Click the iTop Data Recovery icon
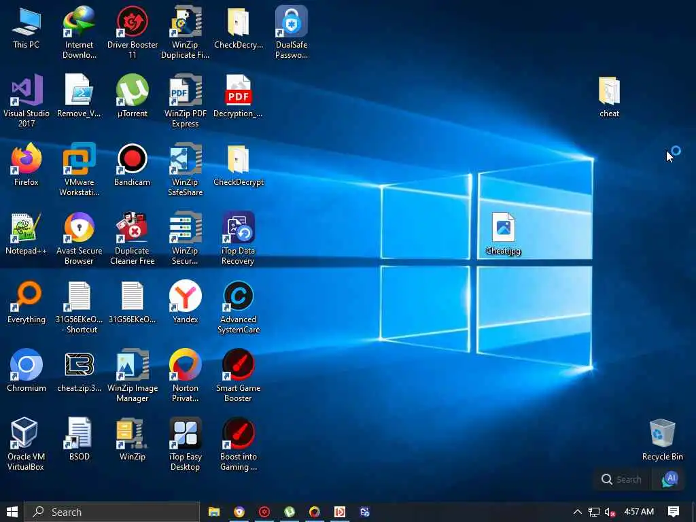 click(x=239, y=227)
